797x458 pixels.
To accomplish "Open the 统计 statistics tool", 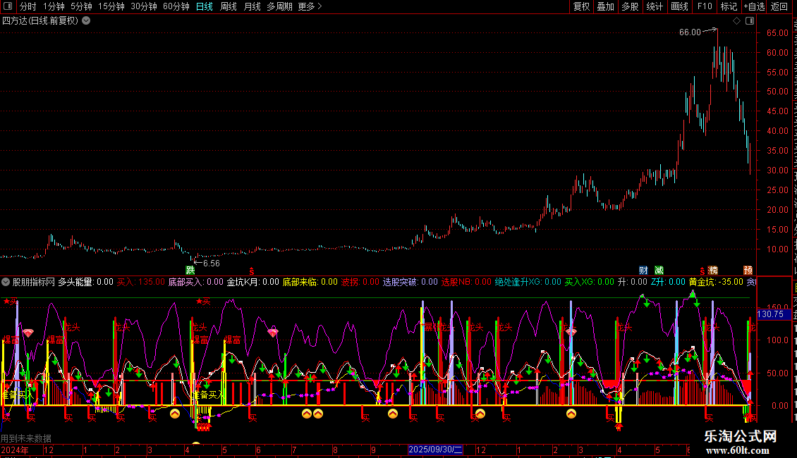I will (x=655, y=6).
